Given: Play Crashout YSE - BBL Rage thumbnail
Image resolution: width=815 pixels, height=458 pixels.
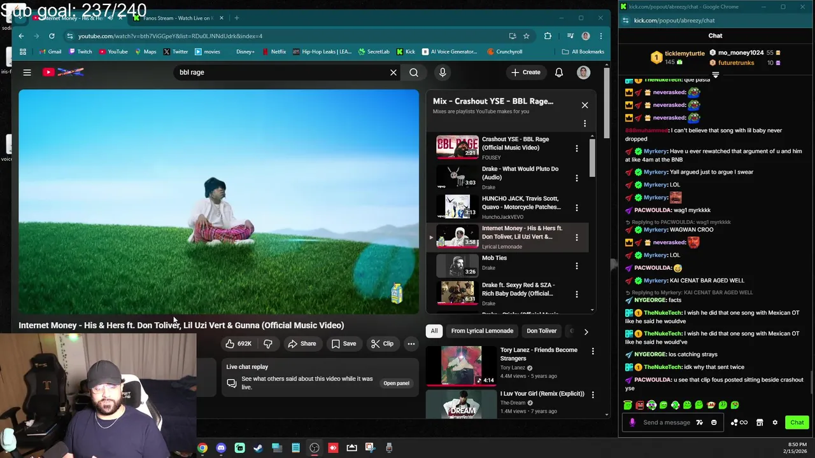Looking at the screenshot, I should pyautogui.click(x=457, y=147).
